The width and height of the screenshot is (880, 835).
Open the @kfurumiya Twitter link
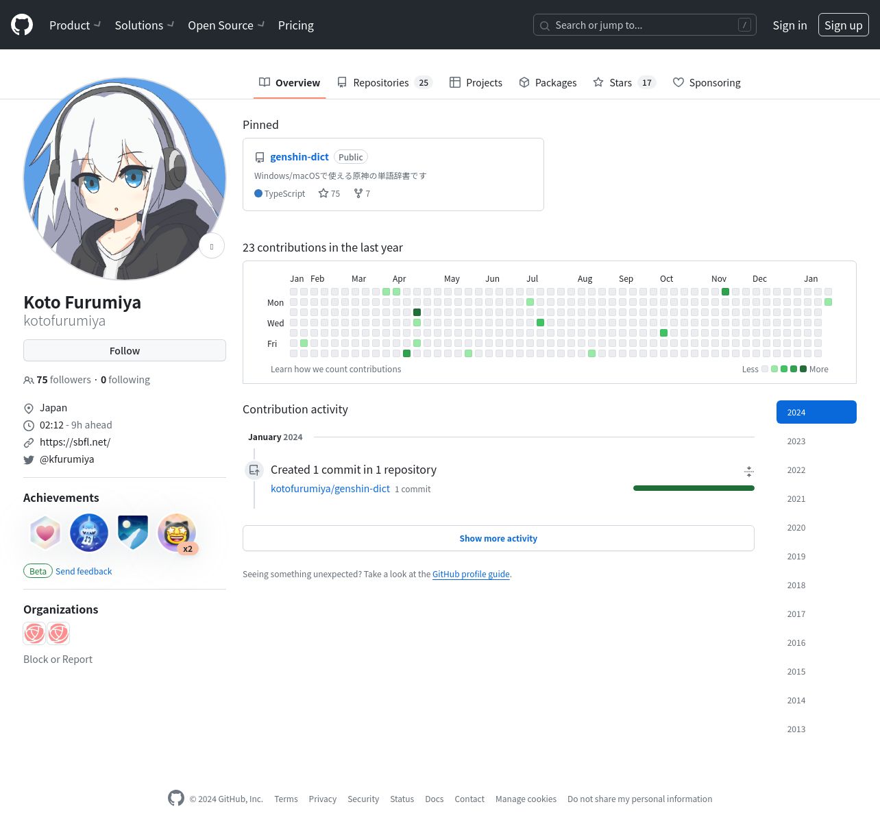[66, 459]
